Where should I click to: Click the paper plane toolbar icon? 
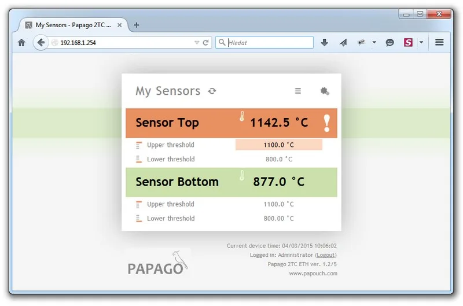(343, 43)
